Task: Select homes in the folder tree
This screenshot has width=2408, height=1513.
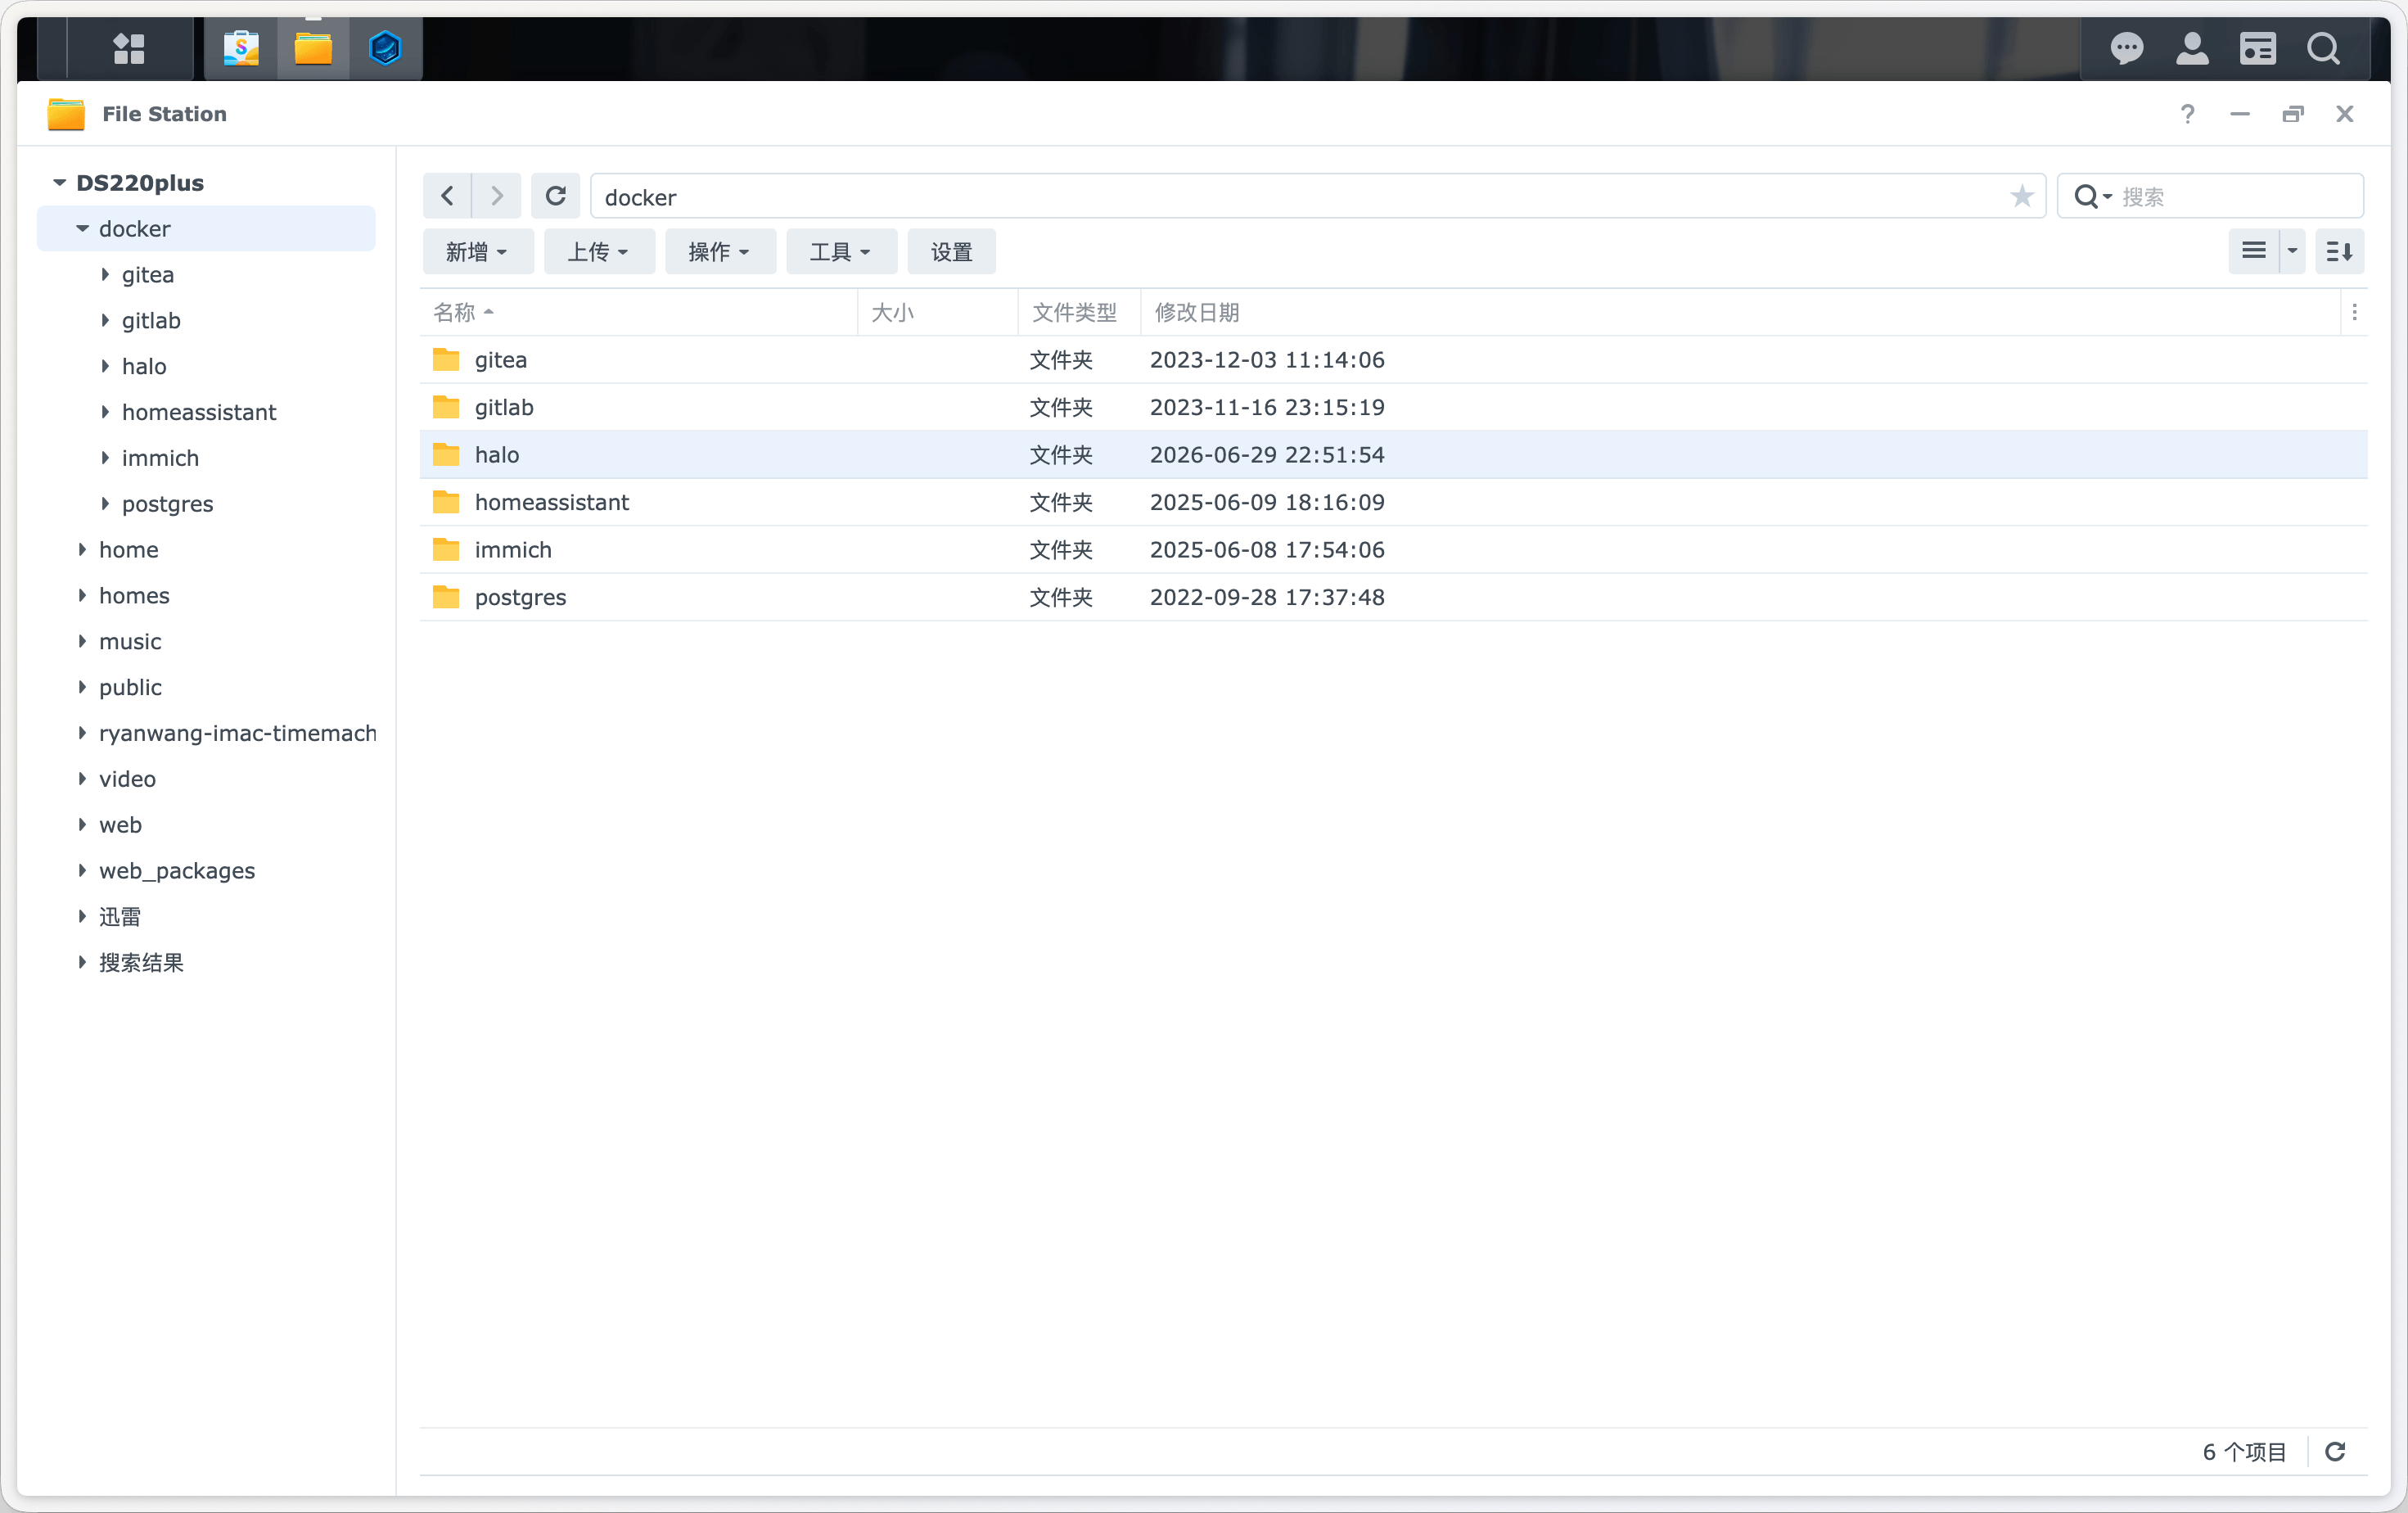Action: click(x=134, y=596)
